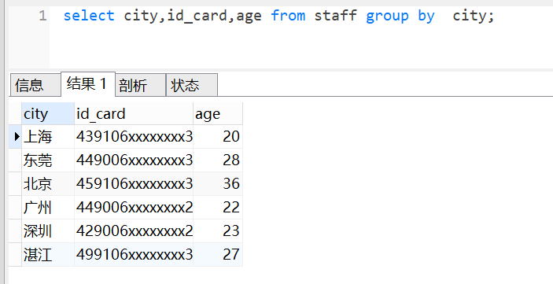Screen dimensions: 553x284
Task: Click id_card cell 429006xxxxxxxx2
Action: pos(134,231)
